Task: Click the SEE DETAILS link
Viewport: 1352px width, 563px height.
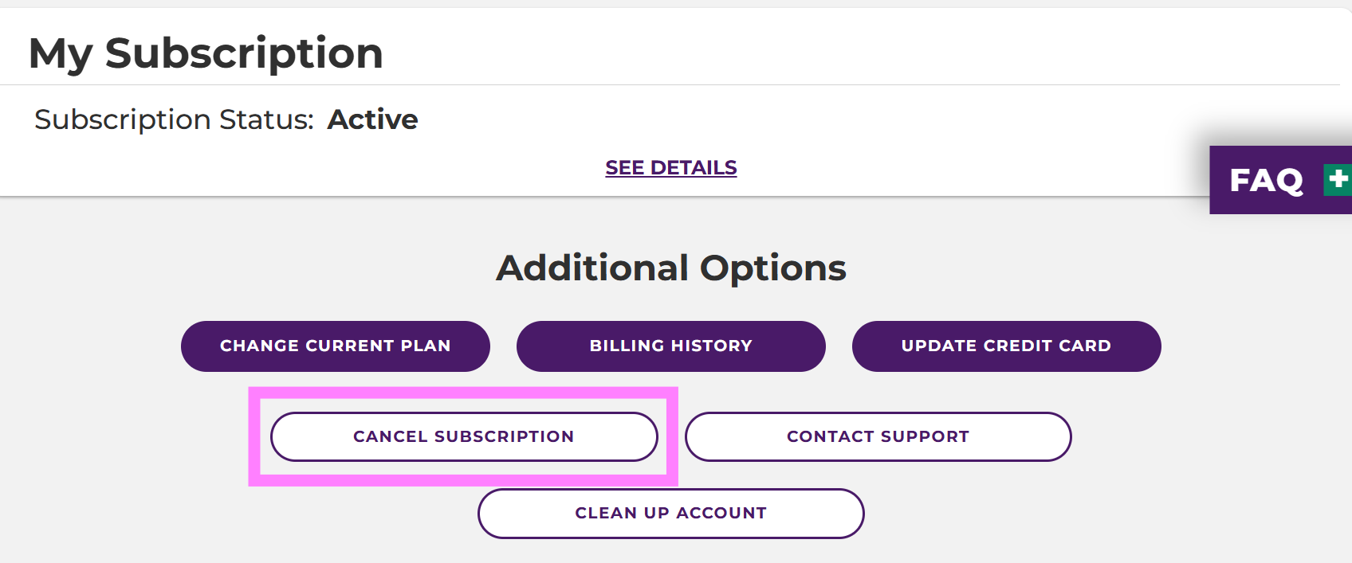Action: click(x=670, y=168)
